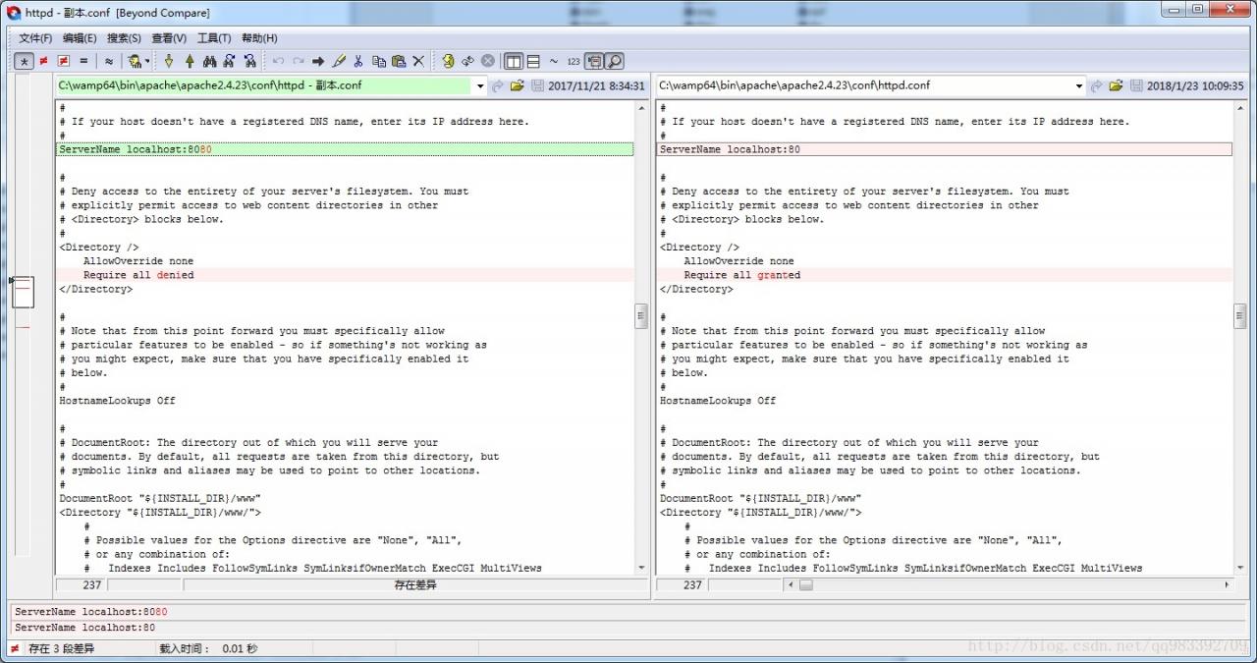Click left pane scroll-up arrow
The image size is (1257, 663).
pos(641,106)
